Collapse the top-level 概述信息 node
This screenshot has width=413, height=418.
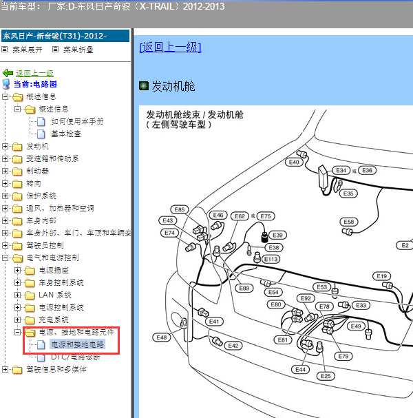(x=5, y=96)
